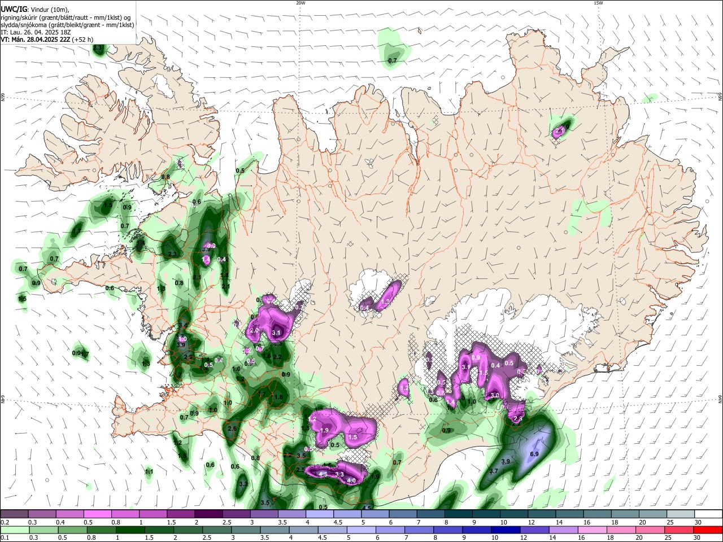Select the bright red swatch after 30 in rain legend
Screen dimensions: 723x542
tap(708, 530)
